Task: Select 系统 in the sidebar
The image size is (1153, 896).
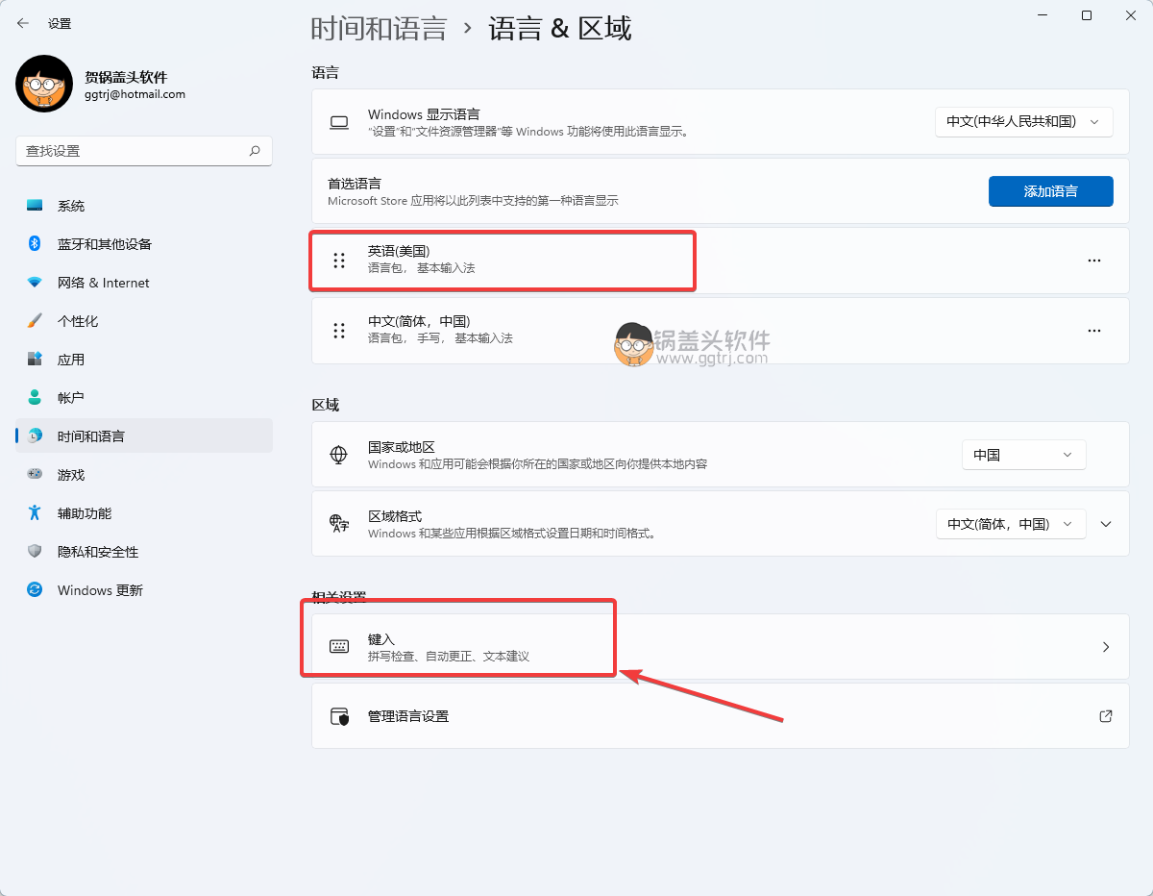Action: coord(144,206)
